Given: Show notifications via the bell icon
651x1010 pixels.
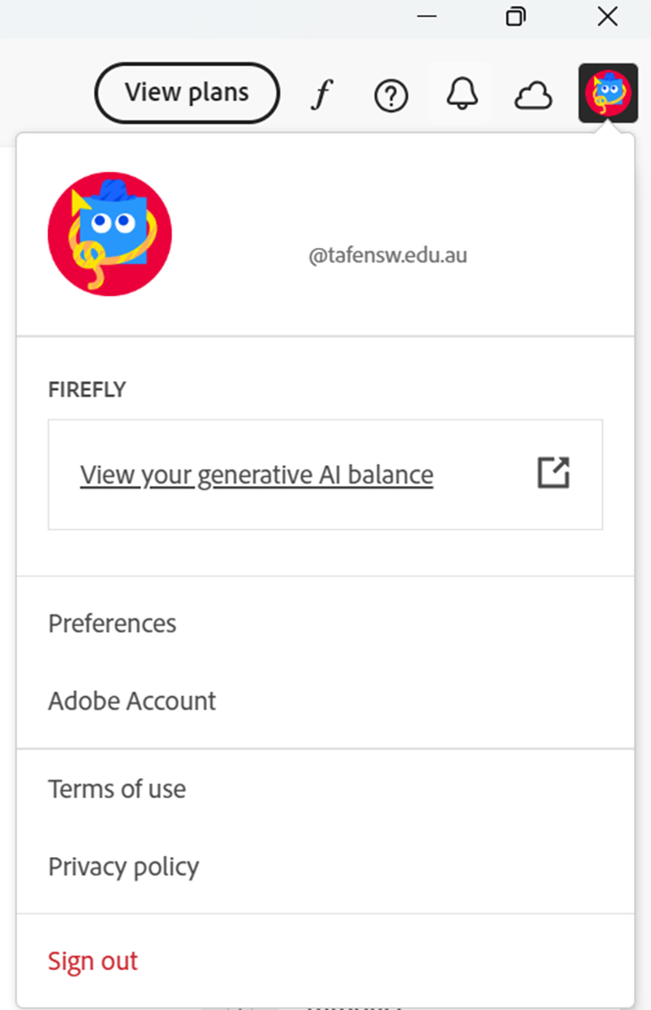Looking at the screenshot, I should (462, 94).
